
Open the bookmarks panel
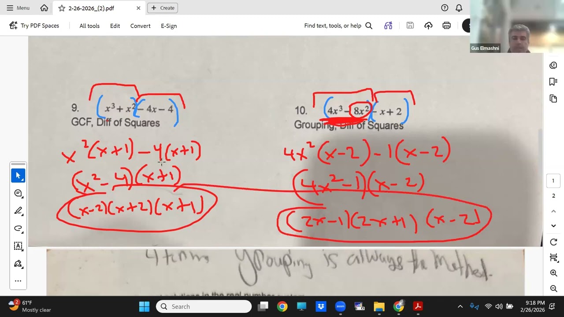point(553,82)
